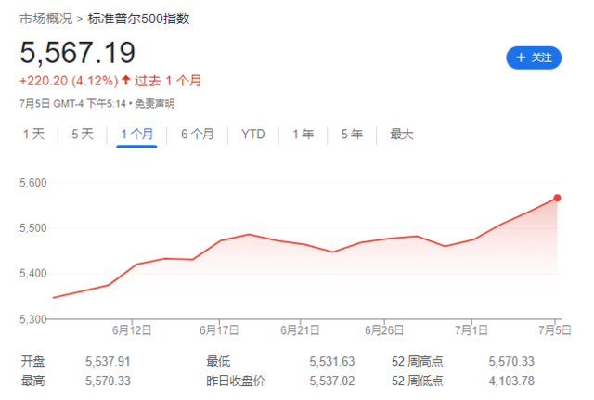594x400 pixels.
Task: Click the 开盘 value 5,537.91
Action: click(x=108, y=361)
